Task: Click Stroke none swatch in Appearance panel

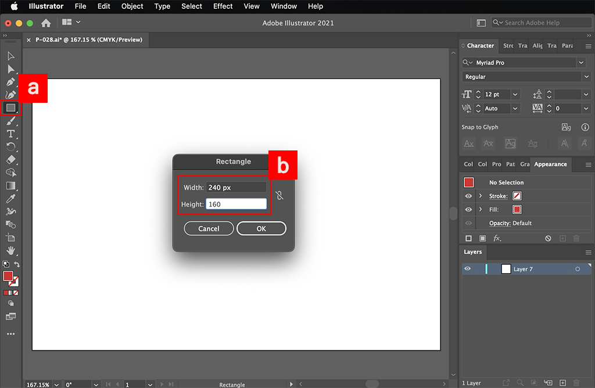Action: coord(517,196)
